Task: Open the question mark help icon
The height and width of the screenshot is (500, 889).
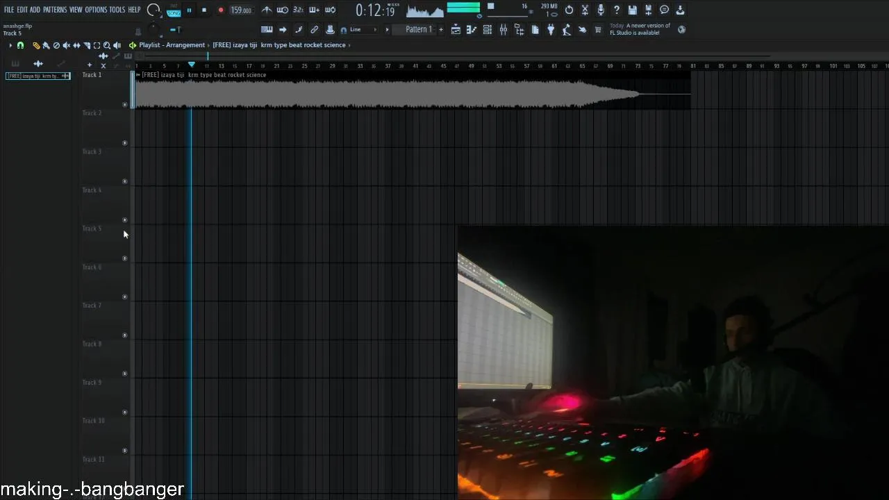Action: click(x=617, y=10)
